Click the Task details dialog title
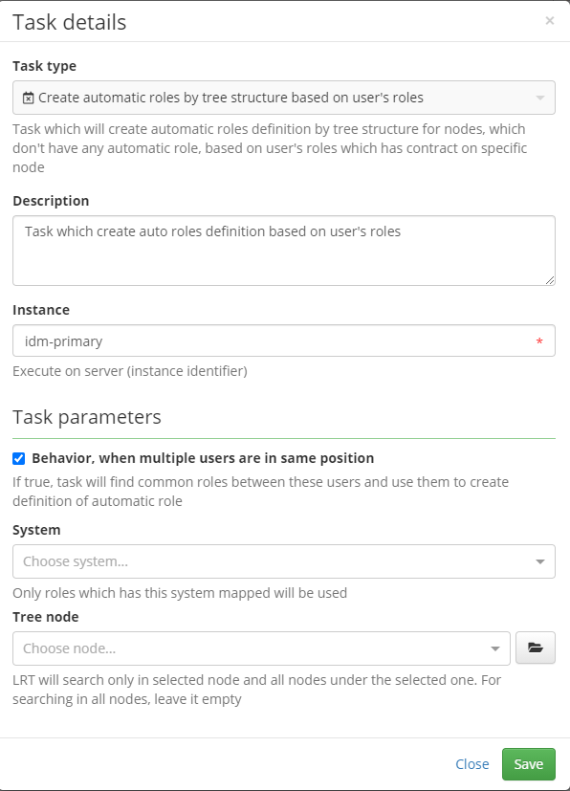Viewport: 570px width, 791px height. point(70,22)
